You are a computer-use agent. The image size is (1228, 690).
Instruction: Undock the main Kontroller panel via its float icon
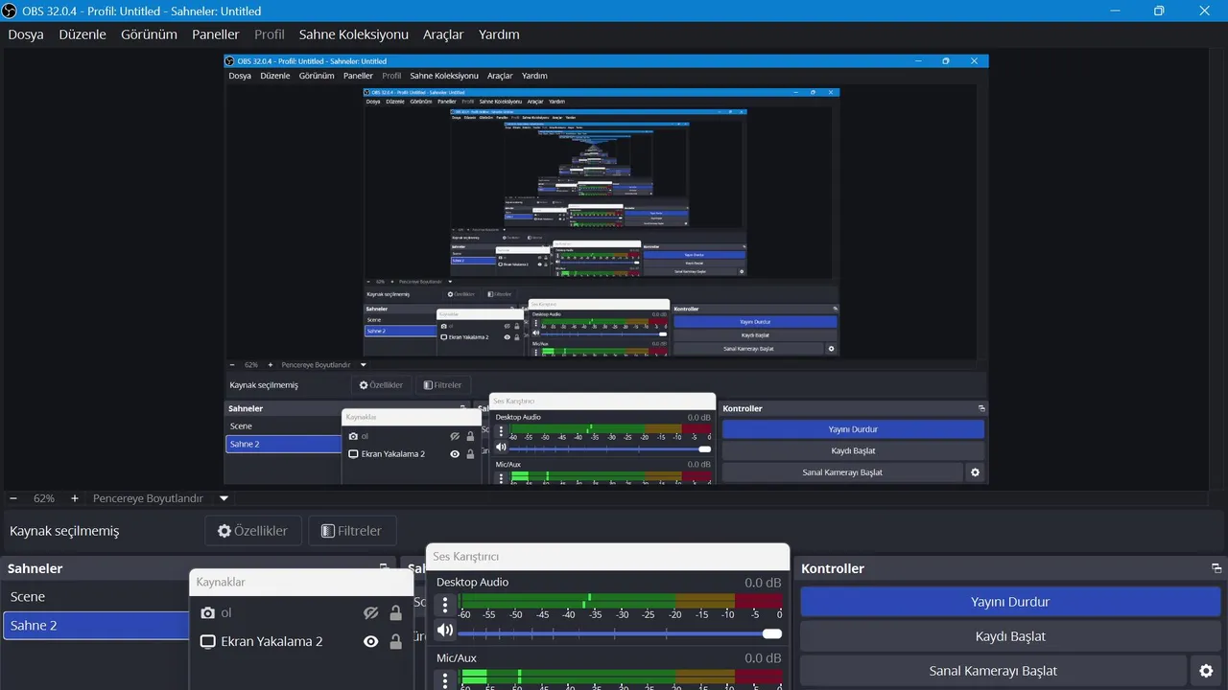pos(1216,568)
